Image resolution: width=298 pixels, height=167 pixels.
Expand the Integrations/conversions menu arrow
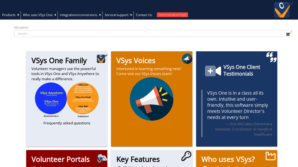[100, 15]
